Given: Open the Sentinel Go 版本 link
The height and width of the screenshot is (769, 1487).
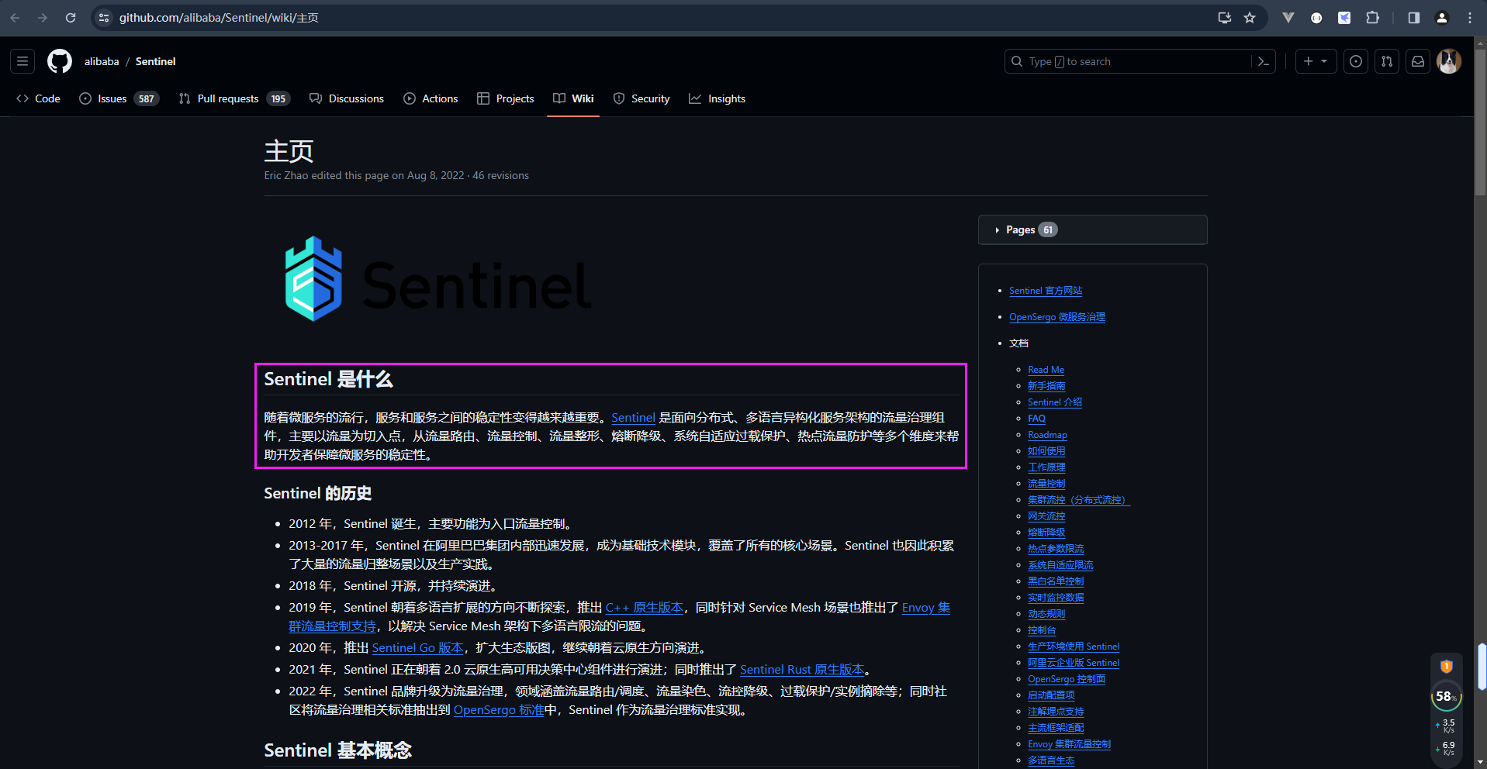Looking at the screenshot, I should [x=417, y=648].
